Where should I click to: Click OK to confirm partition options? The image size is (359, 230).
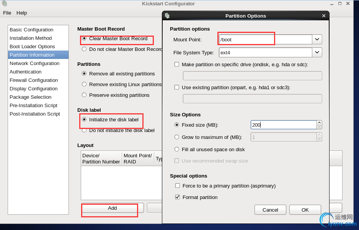pyautogui.click(x=305, y=210)
